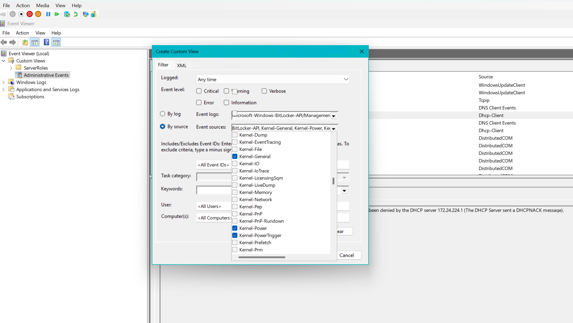Click the green Revert arrow icon
This screenshot has width=573, height=323.
[x=76, y=14]
